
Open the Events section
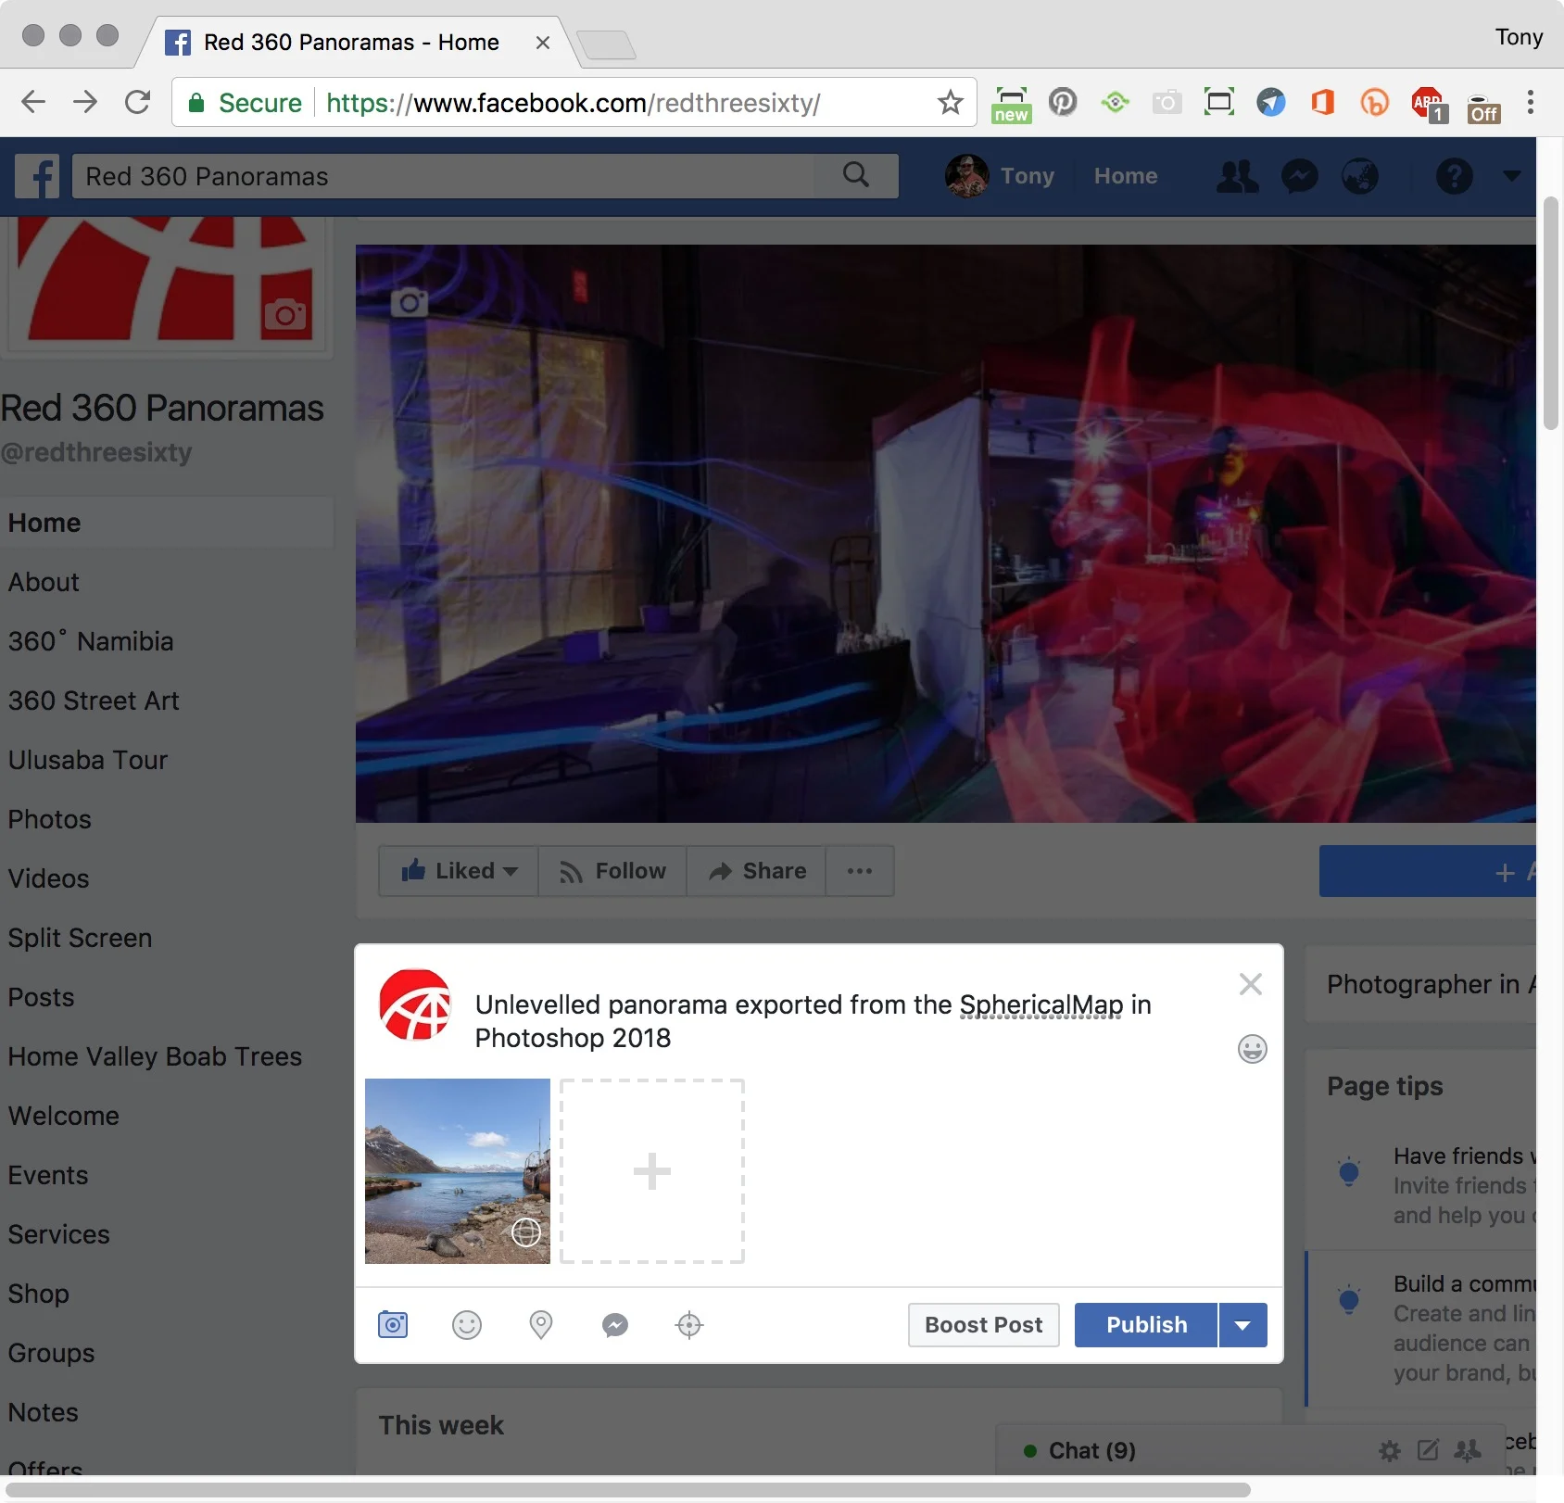pyautogui.click(x=48, y=1175)
